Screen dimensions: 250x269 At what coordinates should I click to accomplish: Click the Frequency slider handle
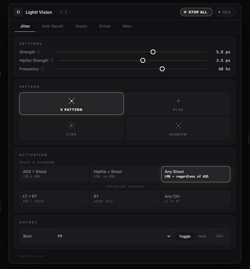(x=162, y=69)
